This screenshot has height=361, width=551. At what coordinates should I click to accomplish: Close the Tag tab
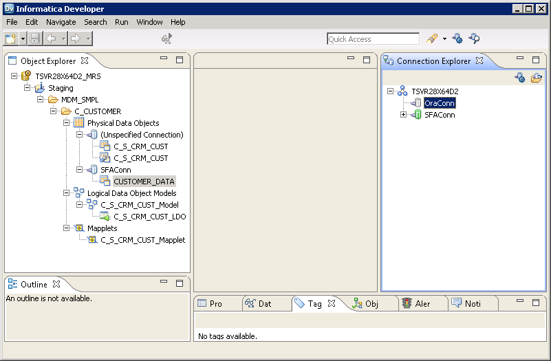coord(332,303)
